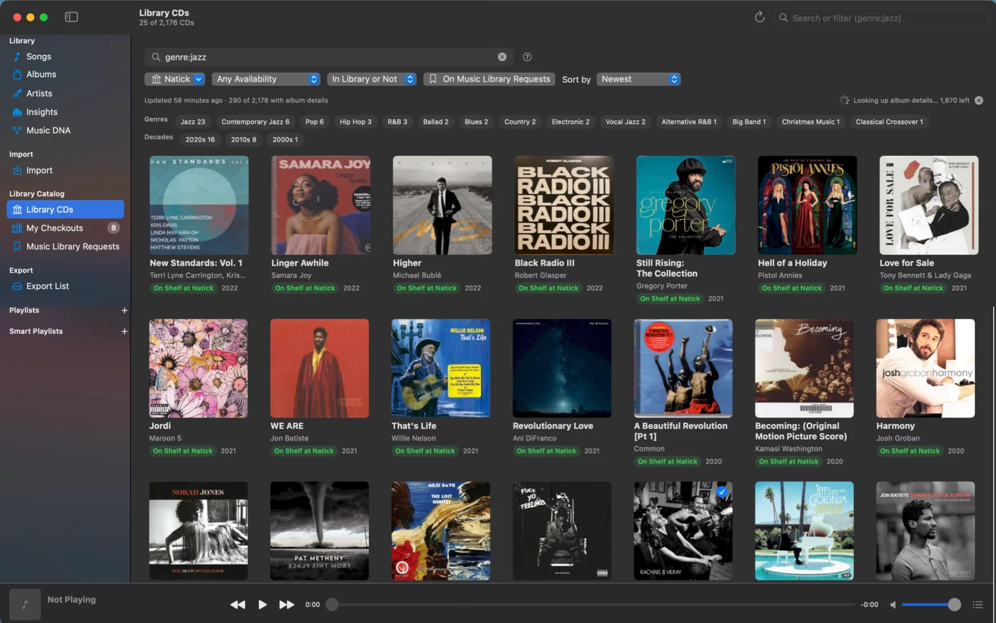This screenshot has height=623, width=996.
Task: Open the Love for Sale album cover
Action: [x=929, y=205]
